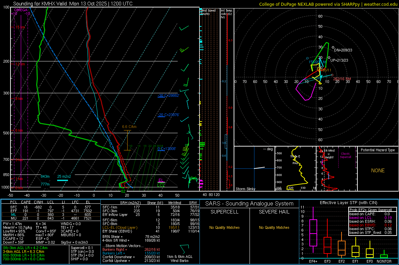Image resolution: width=399 pixels, height=265 pixels.
Task: Click the Potential Hazard Type header
Action: (x=378, y=150)
